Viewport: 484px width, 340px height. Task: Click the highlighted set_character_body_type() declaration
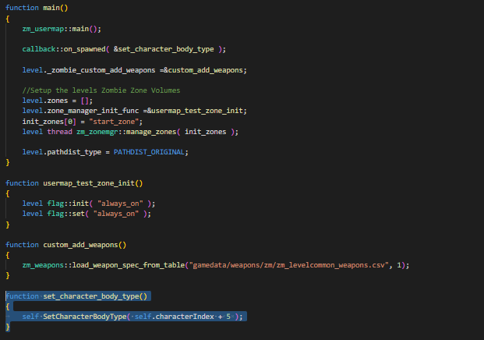coord(76,296)
